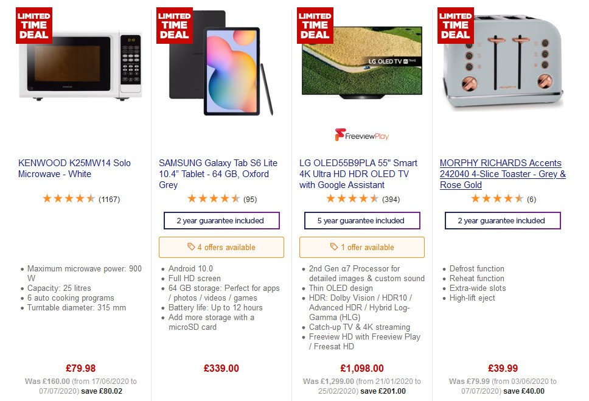Image resolution: width=589 pixels, height=401 pixels.
Task: Click the '5 year guarantee included' button
Action: [362, 220]
